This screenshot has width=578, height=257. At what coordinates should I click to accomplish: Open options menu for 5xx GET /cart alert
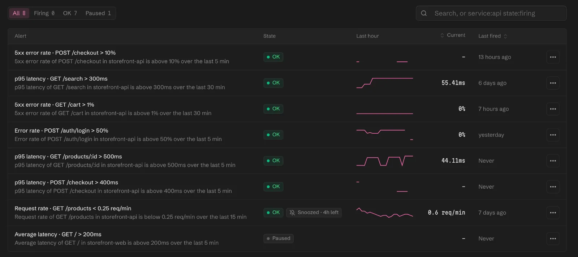click(x=553, y=109)
